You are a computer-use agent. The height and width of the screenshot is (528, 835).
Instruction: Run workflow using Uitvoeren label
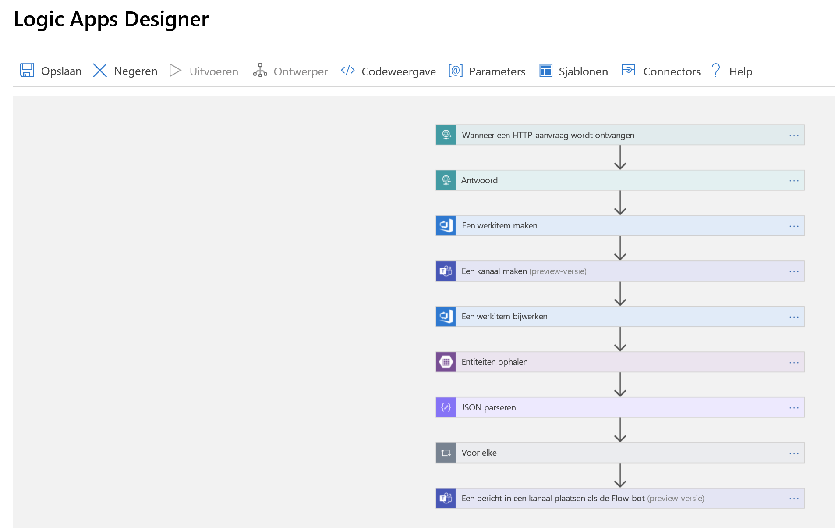tap(214, 71)
